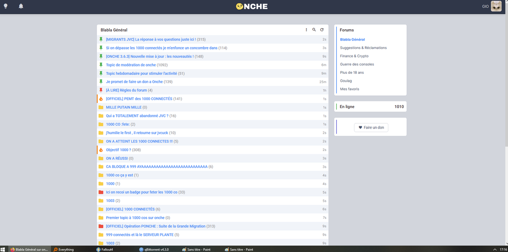This screenshot has width=508, height=252.
Task: Open the CA BLOQUE A 999 topic
Action: tap(156, 167)
